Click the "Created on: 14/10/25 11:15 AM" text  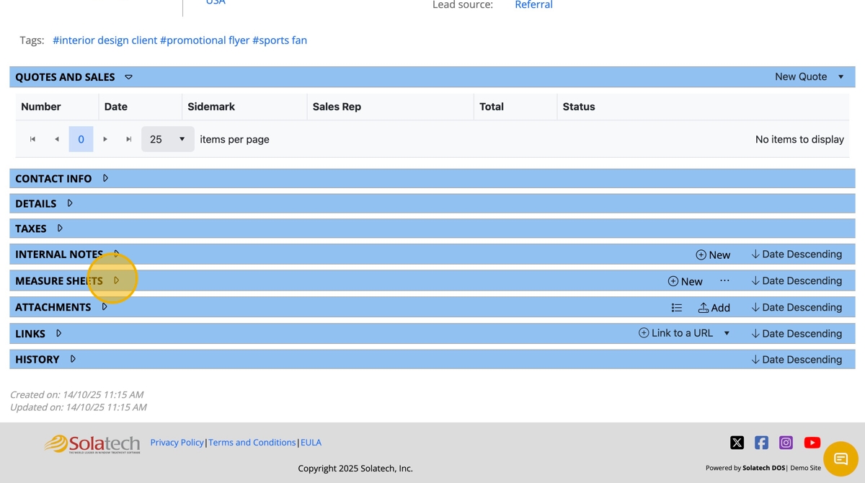click(76, 395)
